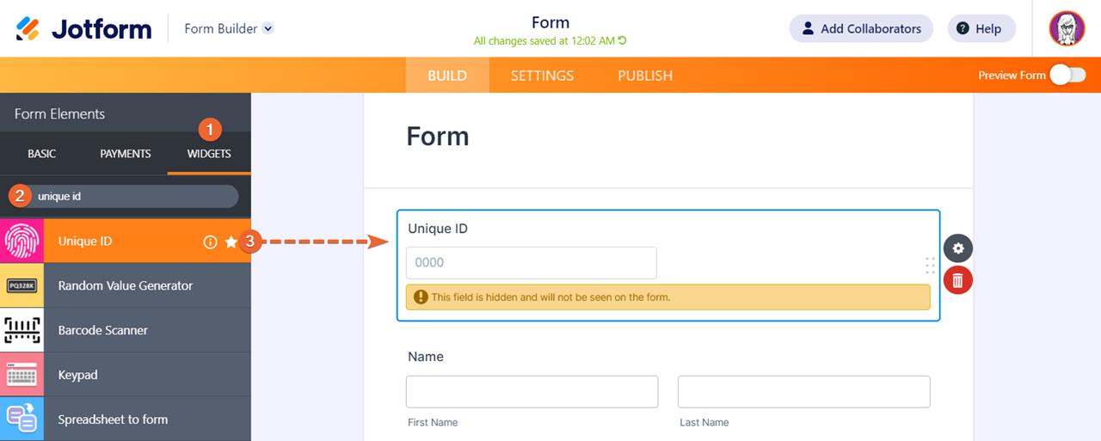The image size is (1101, 441).
Task: Toggle the Preview Form switch
Action: 1067,76
